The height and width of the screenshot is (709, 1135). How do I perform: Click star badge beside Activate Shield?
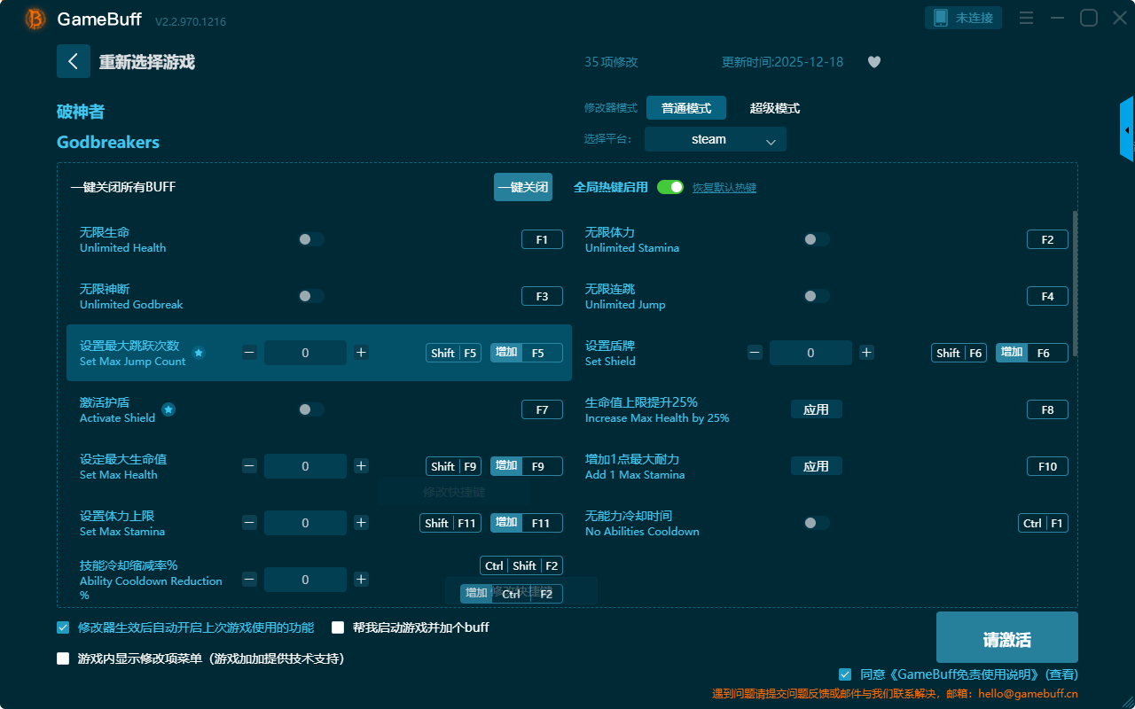168,409
